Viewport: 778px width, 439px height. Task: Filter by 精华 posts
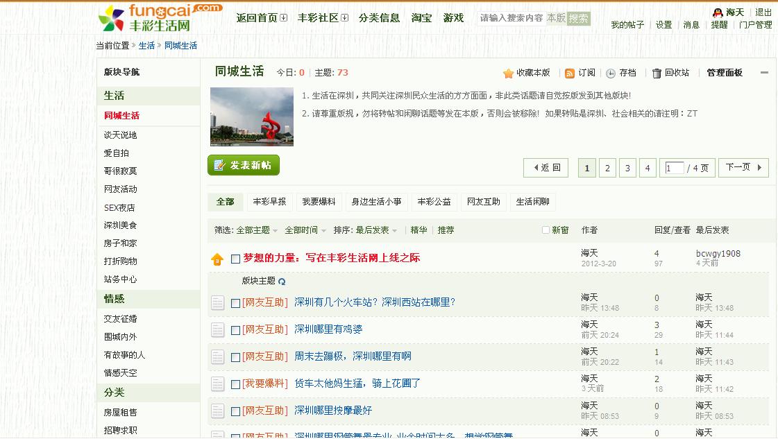point(418,230)
